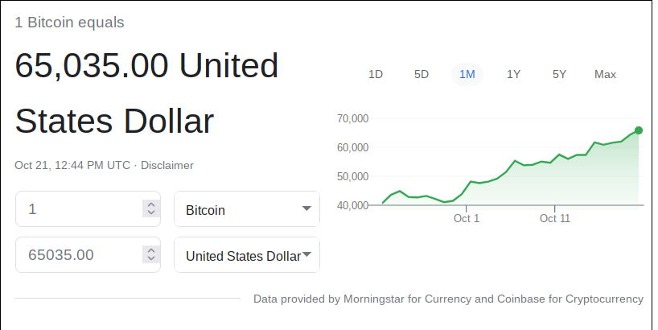Viewport: 658px width, 330px height.
Task: Show the 5Y price chart
Action: coord(559,74)
